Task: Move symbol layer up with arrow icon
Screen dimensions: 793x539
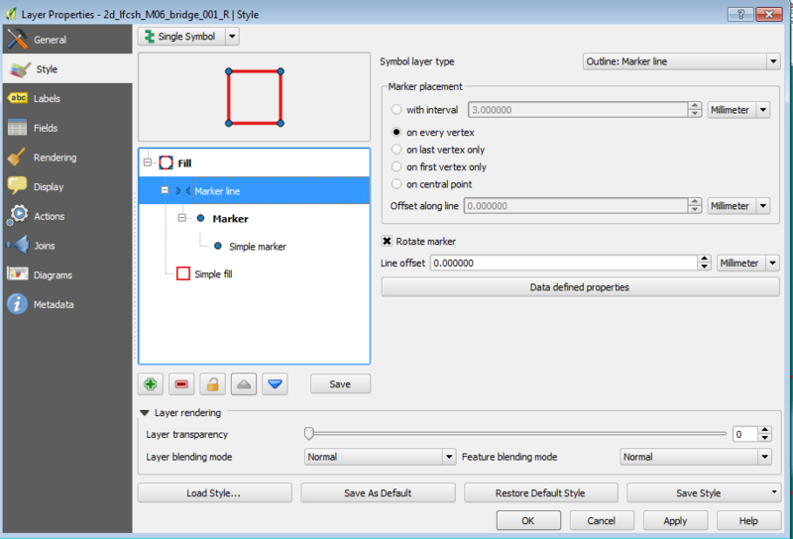Action: pyautogui.click(x=245, y=383)
